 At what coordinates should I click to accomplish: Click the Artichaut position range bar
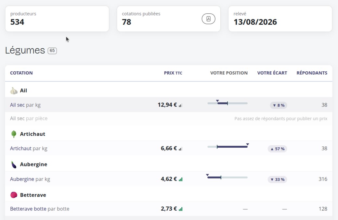point(227,147)
